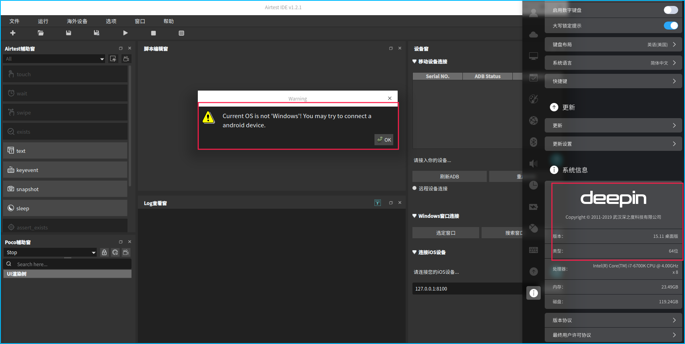This screenshot has height=344, width=685.
Task: Open Sound settings speaker icon
Action: 534,163
